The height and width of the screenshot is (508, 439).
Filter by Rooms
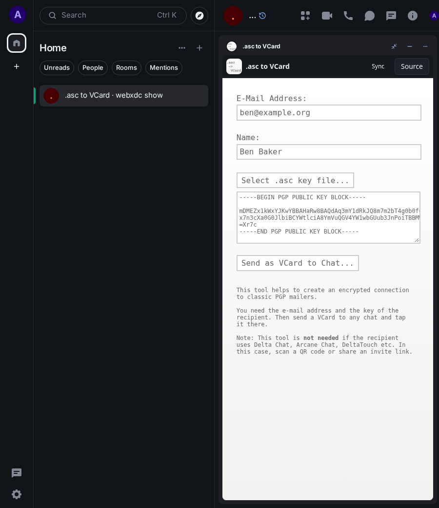126,68
